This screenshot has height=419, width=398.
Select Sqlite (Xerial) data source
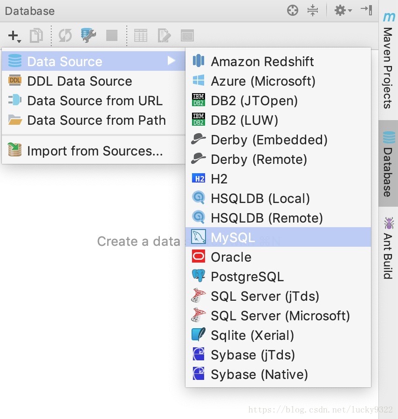[x=278, y=335]
